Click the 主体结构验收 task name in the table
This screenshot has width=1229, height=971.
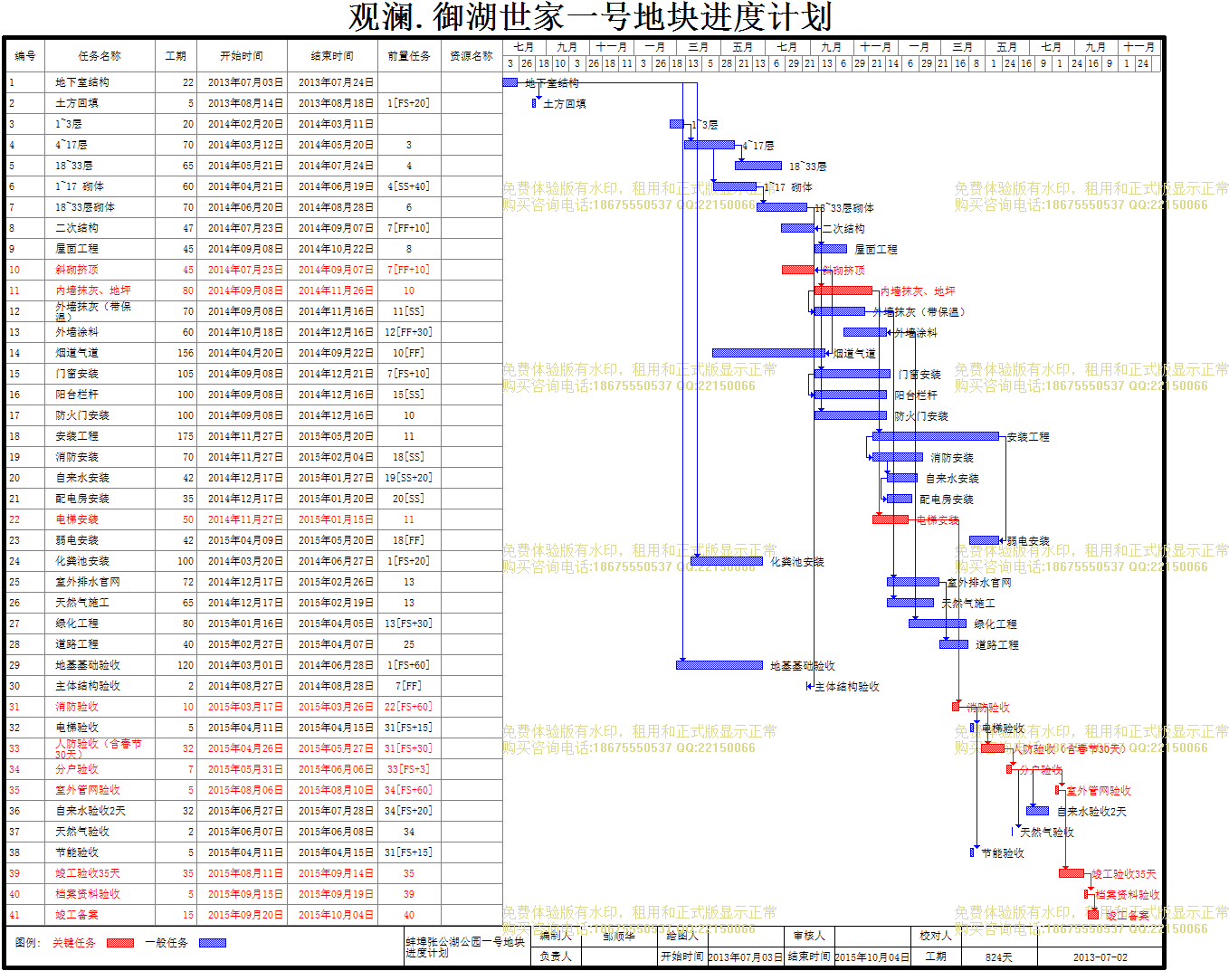point(88,686)
